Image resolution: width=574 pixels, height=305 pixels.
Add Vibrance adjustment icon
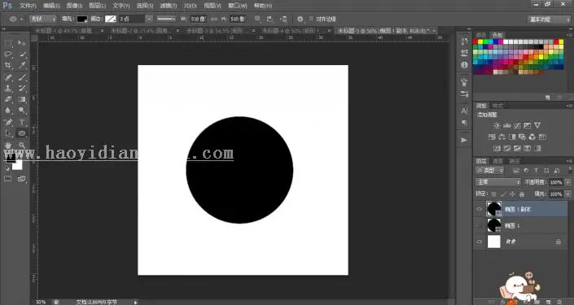coord(537,125)
